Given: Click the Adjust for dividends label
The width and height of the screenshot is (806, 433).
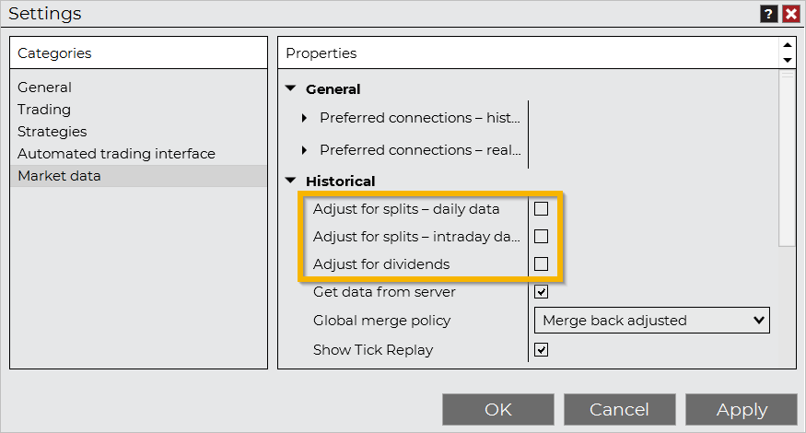Looking at the screenshot, I should tap(381, 264).
